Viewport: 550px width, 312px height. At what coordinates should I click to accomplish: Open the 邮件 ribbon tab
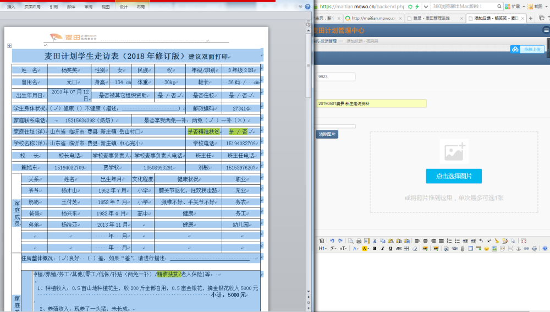click(x=71, y=7)
